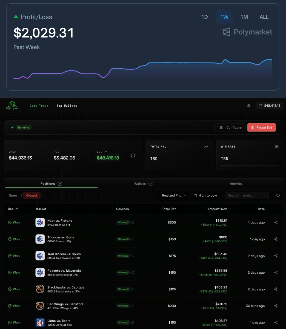The width and height of the screenshot is (286, 329).
Task: Share the Trail Blazers vs. Spurs position
Action: [x=276, y=256]
